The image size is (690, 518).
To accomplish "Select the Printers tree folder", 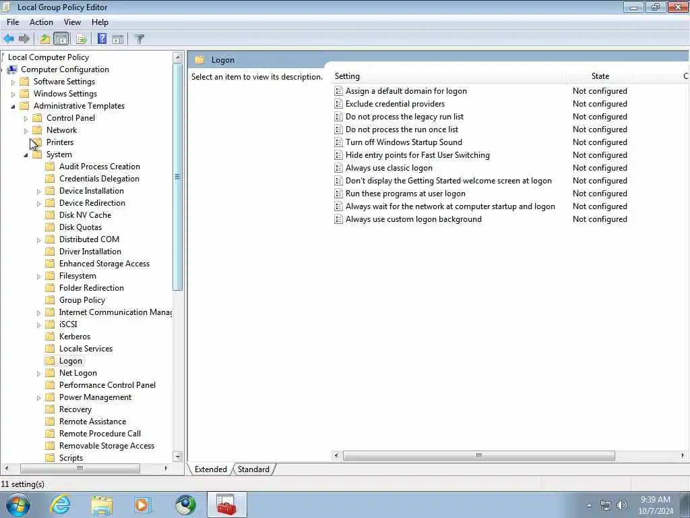I will (x=60, y=142).
